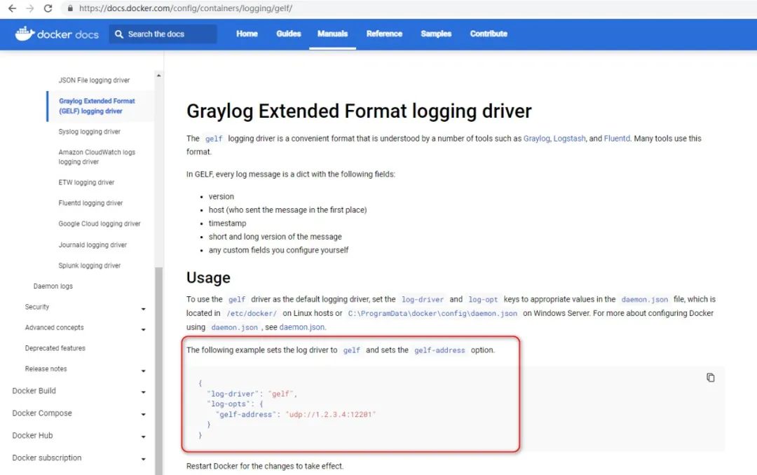This screenshot has height=475, width=757.
Task: Copy the code sample with the copy icon
Action: (x=710, y=378)
